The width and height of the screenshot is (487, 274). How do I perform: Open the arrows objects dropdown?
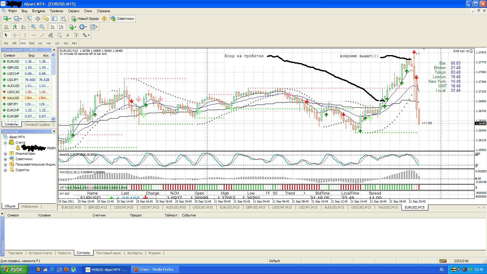coord(86,35)
